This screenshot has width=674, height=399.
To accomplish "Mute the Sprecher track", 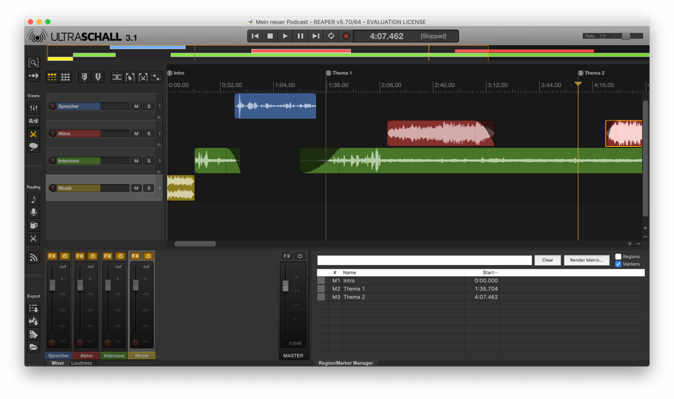I will [x=136, y=106].
